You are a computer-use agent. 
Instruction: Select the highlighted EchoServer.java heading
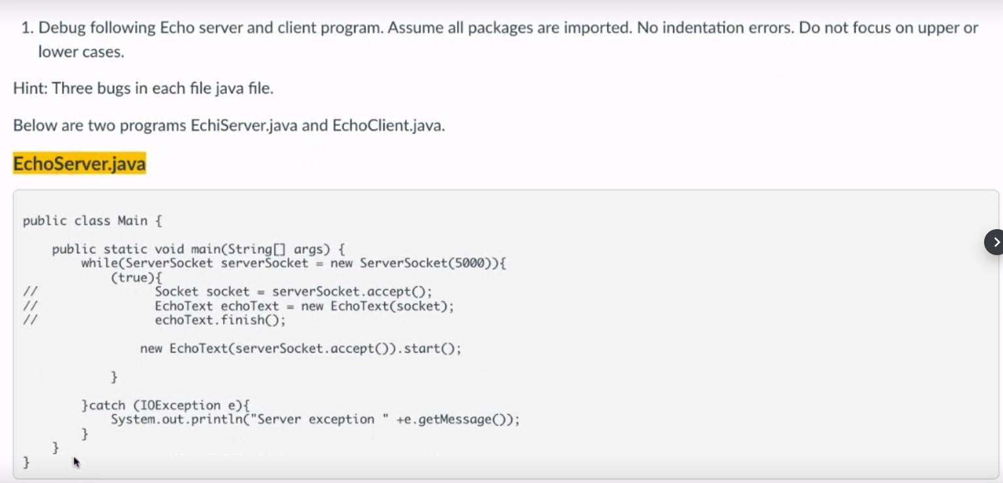78,163
